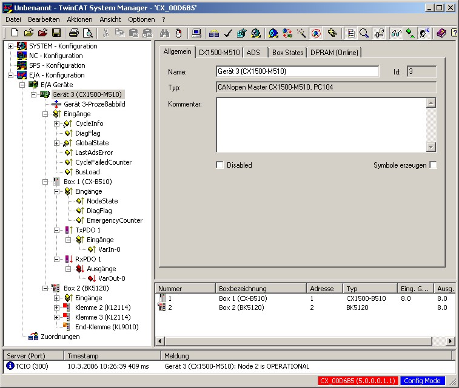The height and width of the screenshot is (388, 459).
Task: Collapse the Box 1 (CX-B510) node
Action: point(45,182)
